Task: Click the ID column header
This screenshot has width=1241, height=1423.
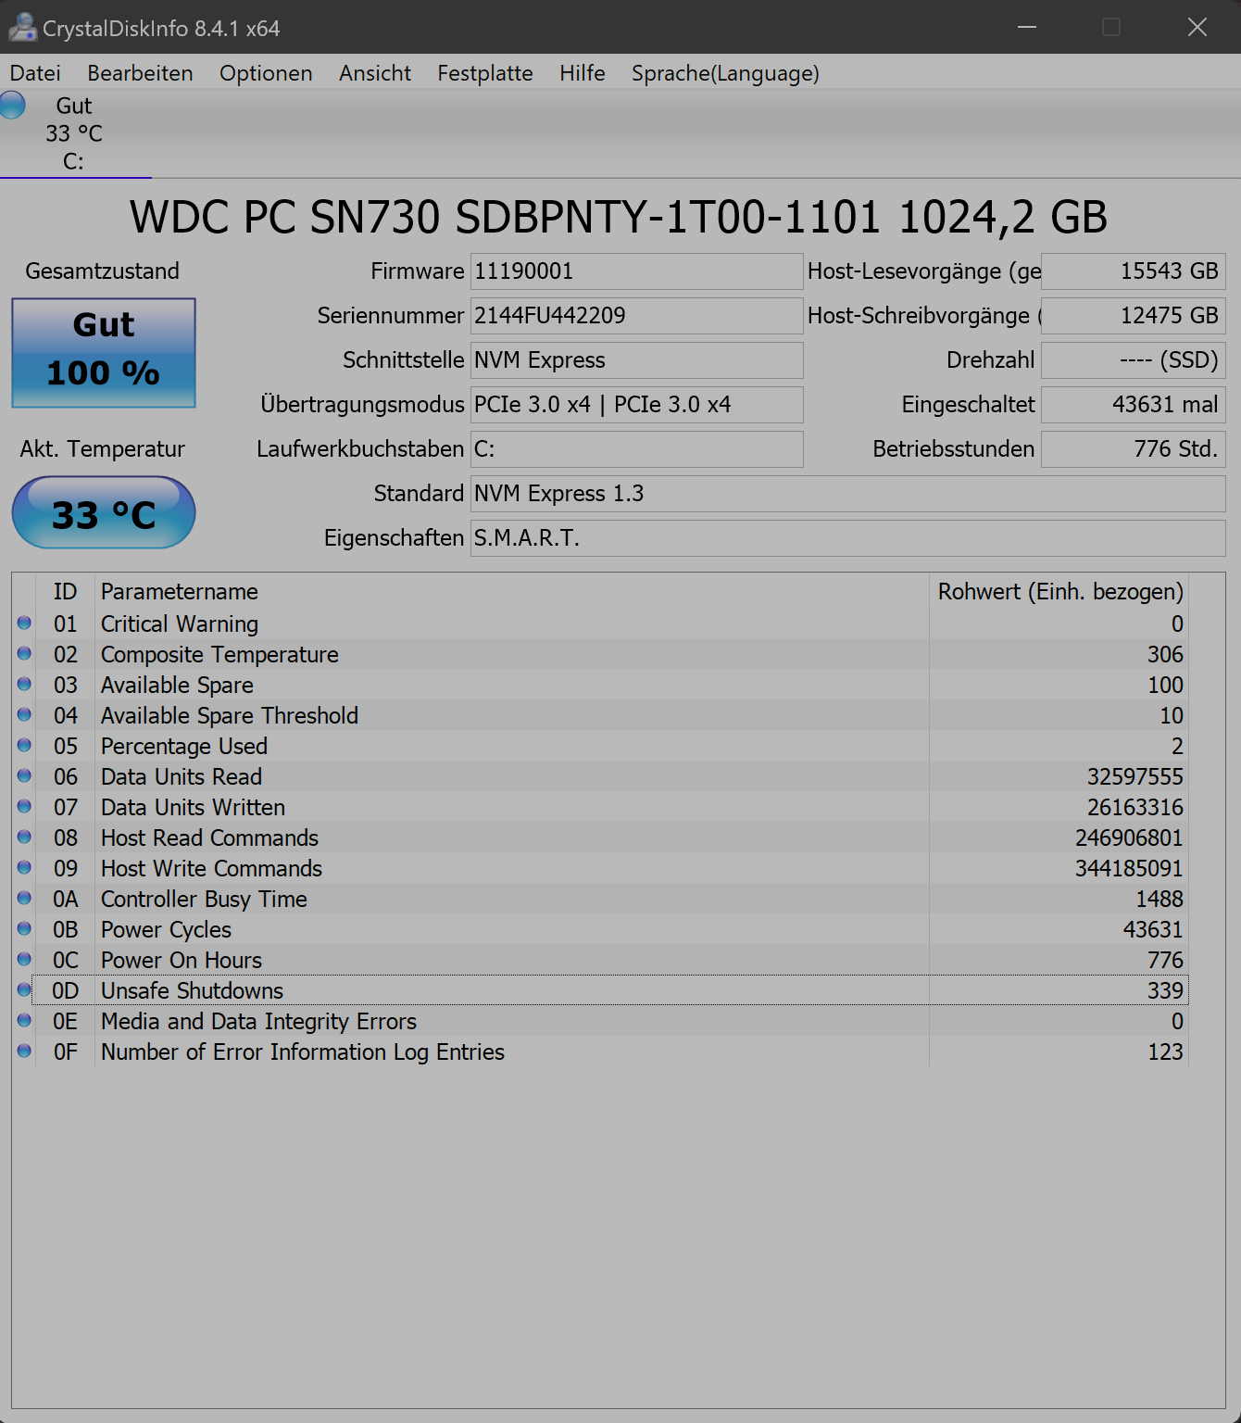Action: 65,591
